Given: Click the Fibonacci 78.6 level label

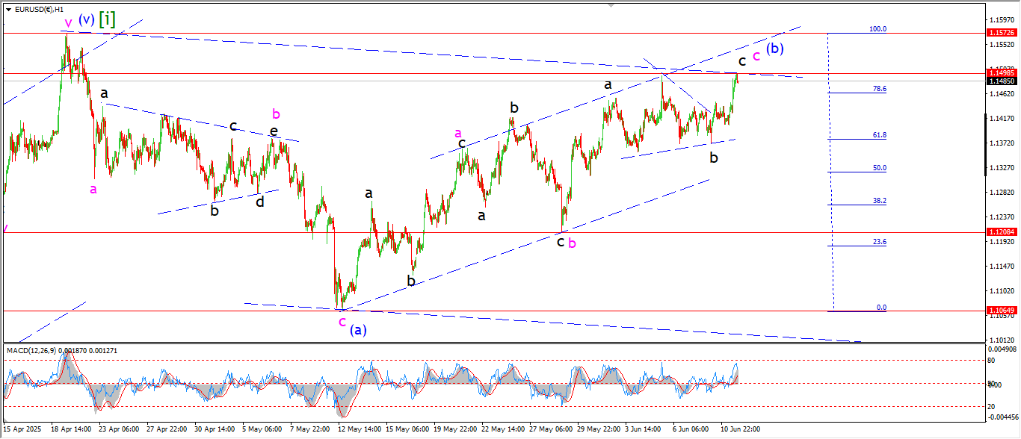Looking at the screenshot, I should [880, 89].
